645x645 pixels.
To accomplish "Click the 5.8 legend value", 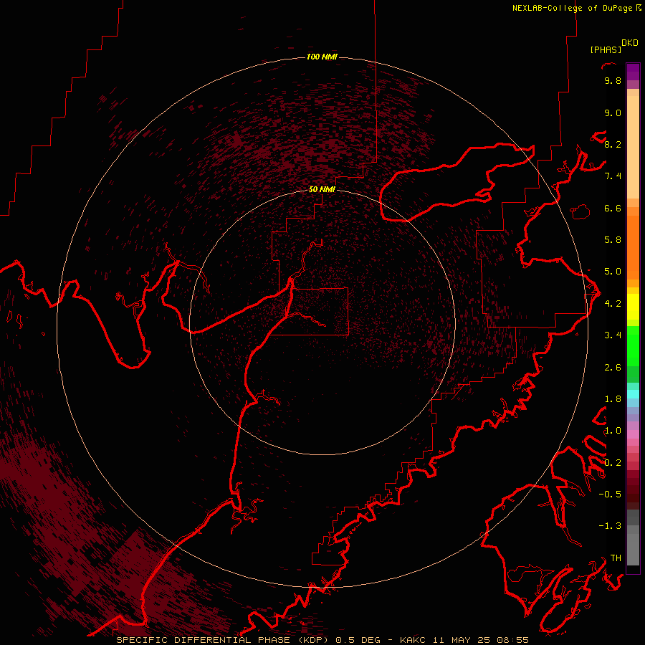I will click(613, 240).
